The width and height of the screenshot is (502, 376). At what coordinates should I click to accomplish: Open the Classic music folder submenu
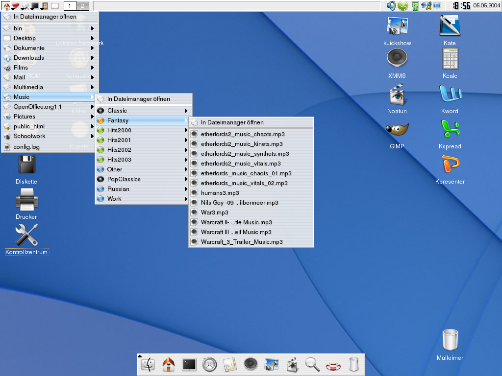(x=144, y=111)
